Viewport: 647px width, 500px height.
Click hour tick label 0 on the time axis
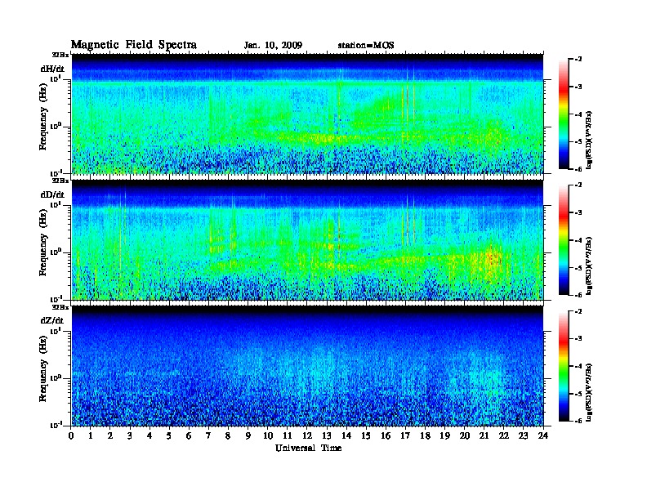point(71,435)
